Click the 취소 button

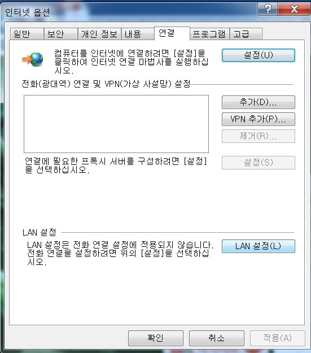pyautogui.click(x=217, y=338)
